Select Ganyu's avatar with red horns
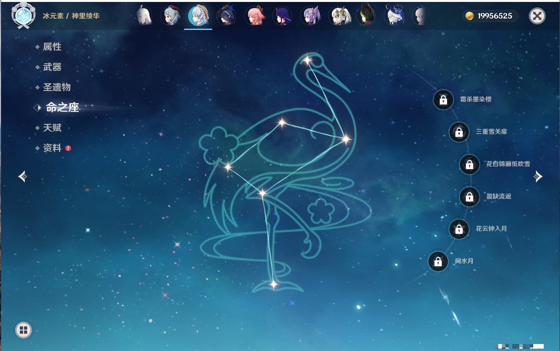560x351 pixels. click(x=171, y=16)
